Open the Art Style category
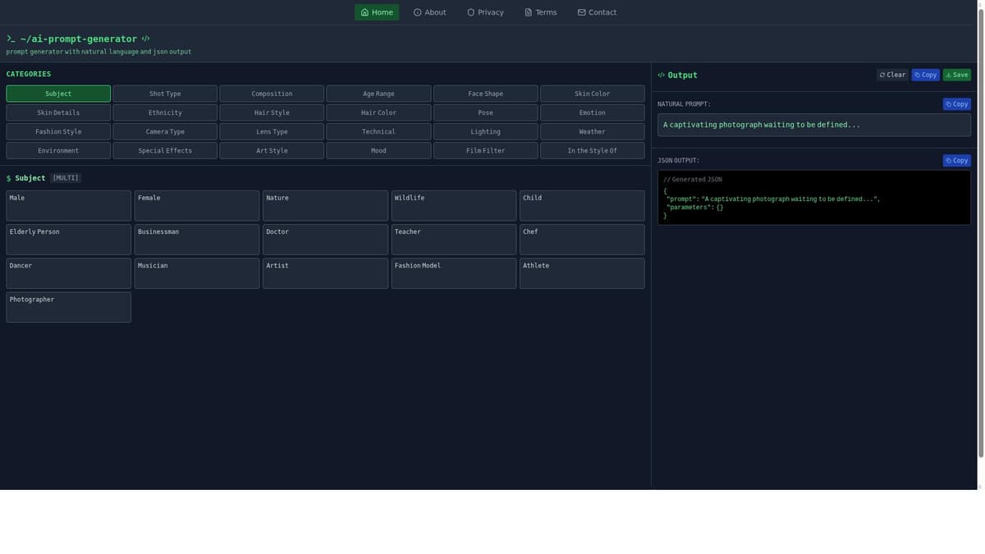 272,151
